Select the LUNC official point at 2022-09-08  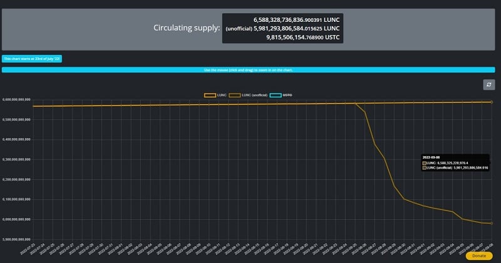point(492,102)
